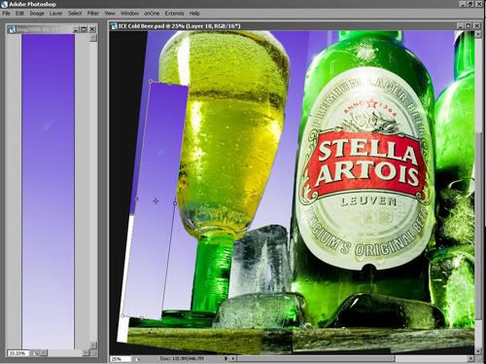Open the Extensis menu
This screenshot has width=486, height=364.
tap(174, 14)
